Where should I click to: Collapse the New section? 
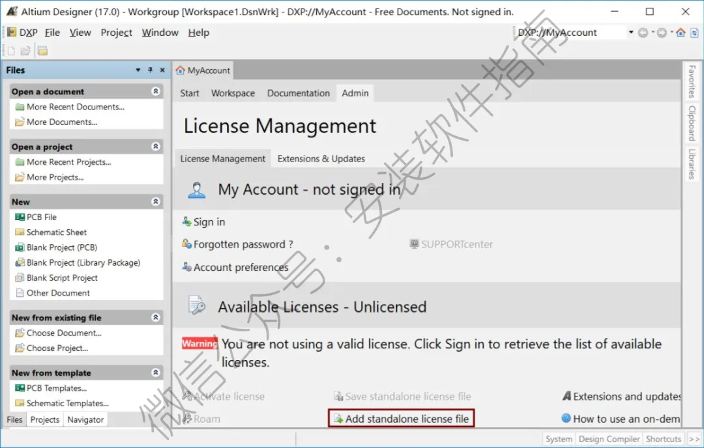(x=155, y=201)
